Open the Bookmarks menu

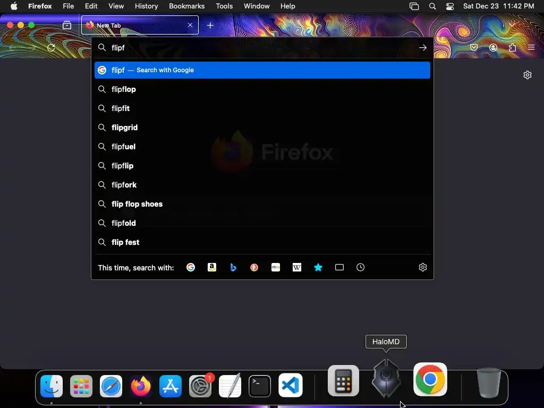coord(186,6)
